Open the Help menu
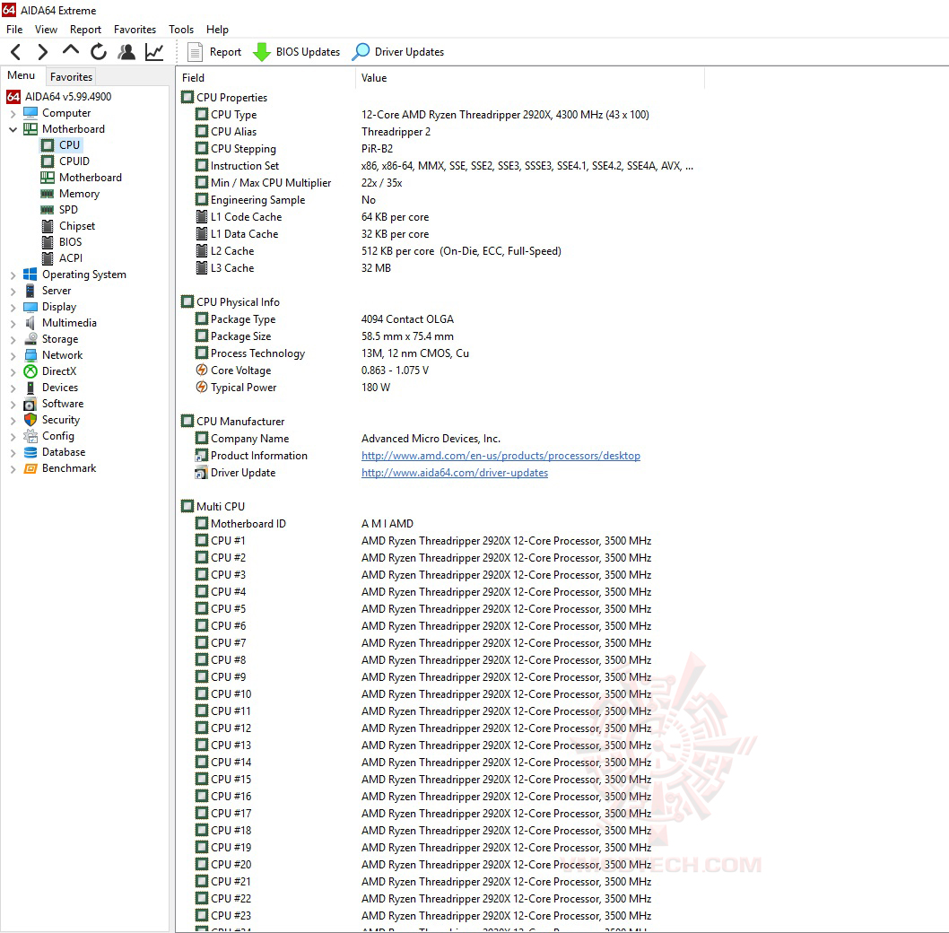The width and height of the screenshot is (949, 933). point(217,29)
